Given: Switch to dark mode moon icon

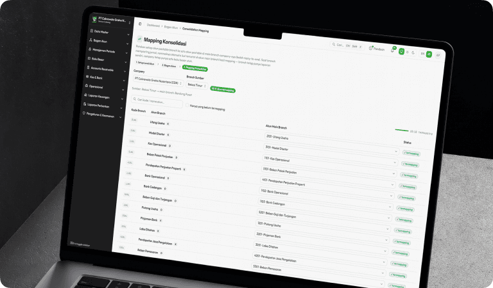Looking at the screenshot, I should (x=413, y=52).
